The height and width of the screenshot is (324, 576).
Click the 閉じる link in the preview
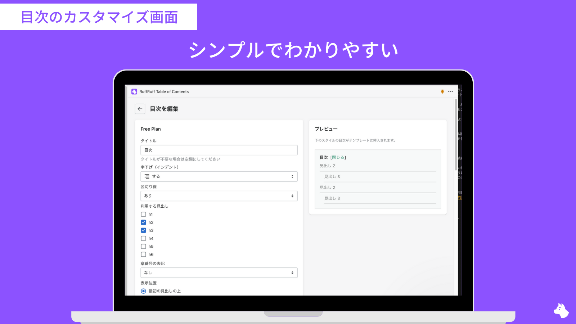(338, 157)
